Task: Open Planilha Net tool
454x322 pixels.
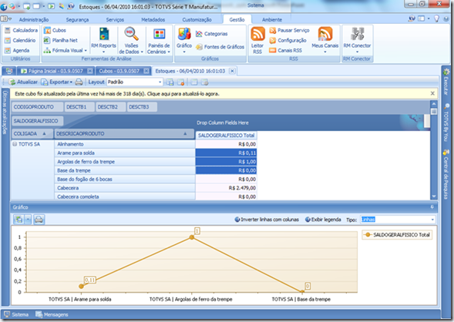Action: [x=61, y=40]
